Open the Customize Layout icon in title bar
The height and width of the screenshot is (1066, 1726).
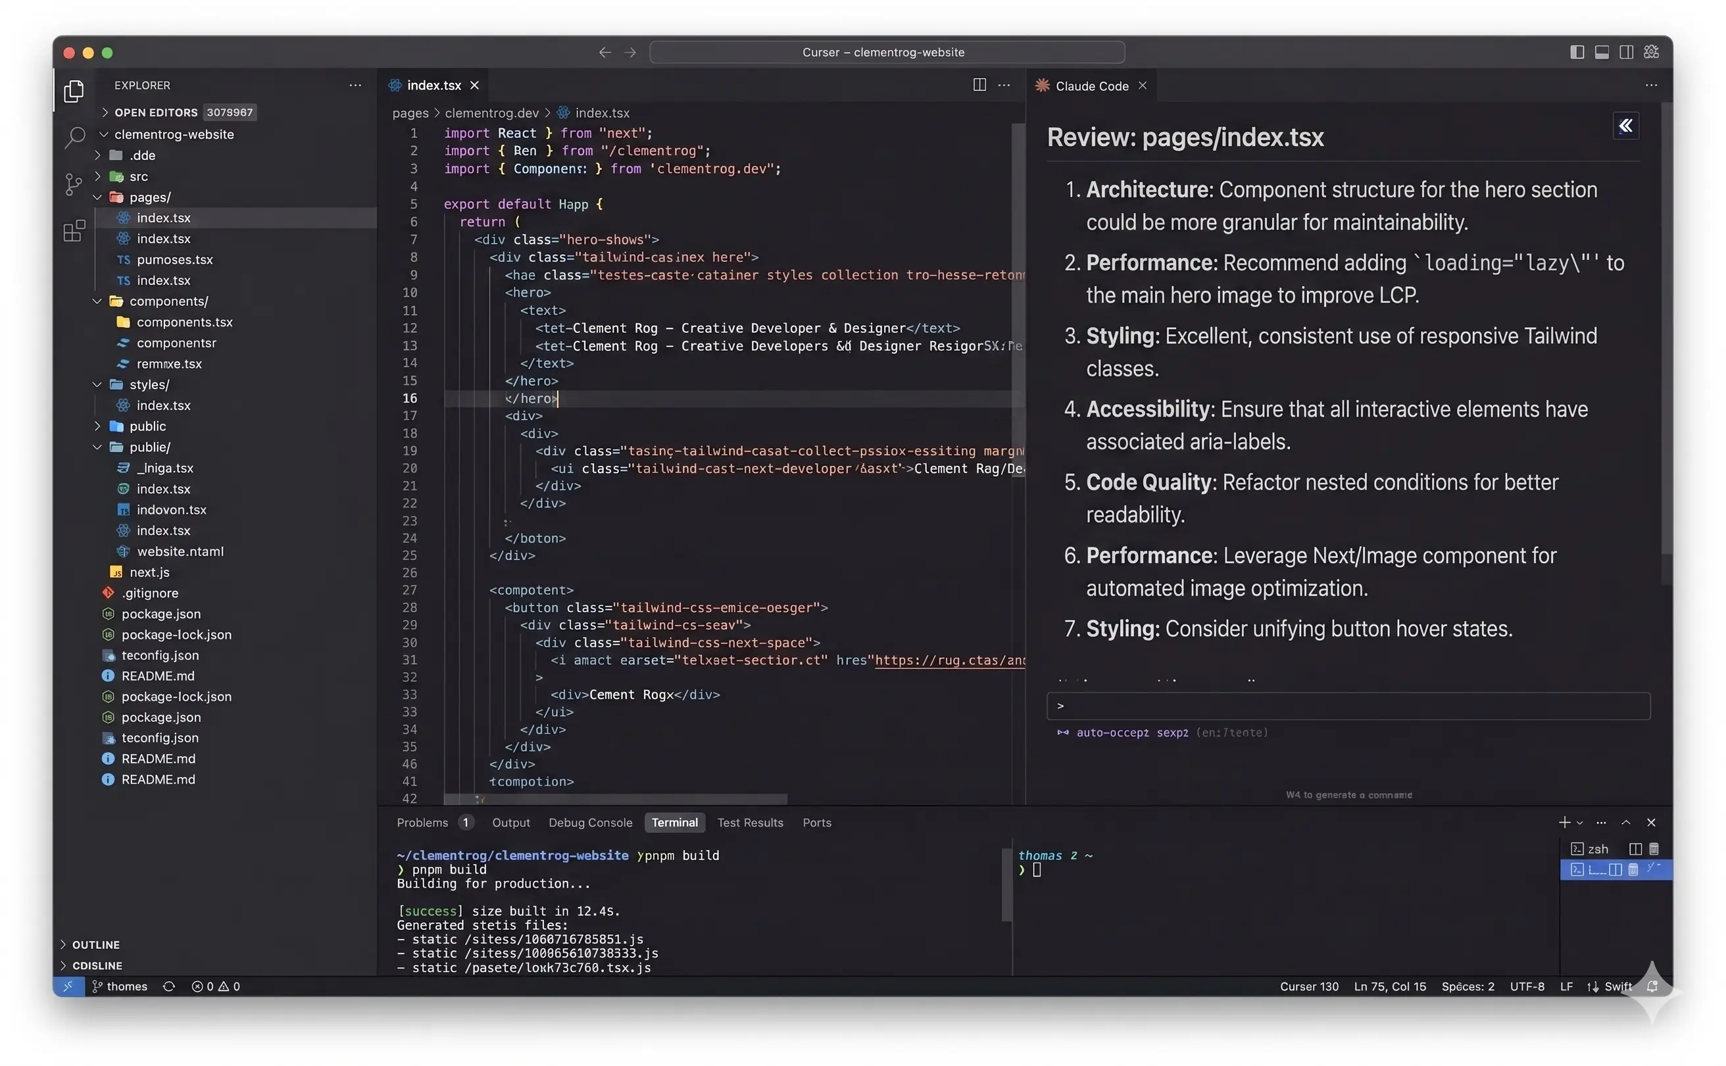1650,52
